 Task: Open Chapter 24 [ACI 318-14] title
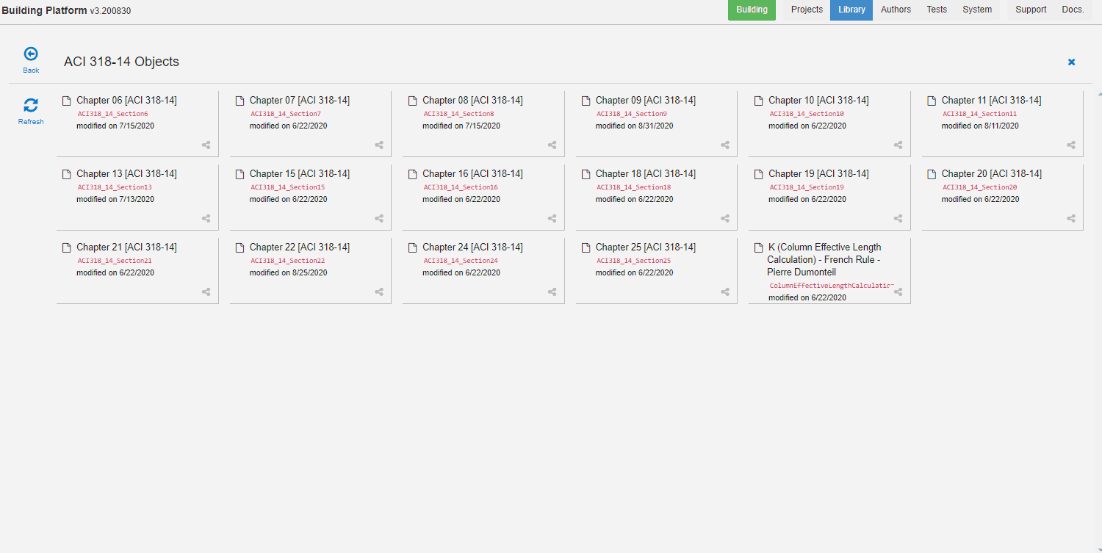point(472,247)
